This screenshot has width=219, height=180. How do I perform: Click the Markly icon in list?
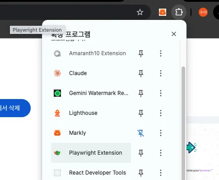(57, 133)
